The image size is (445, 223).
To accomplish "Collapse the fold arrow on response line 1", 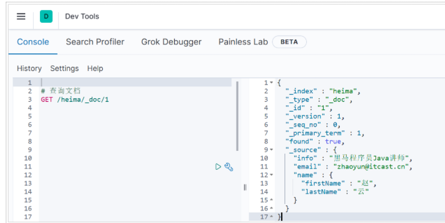I will tap(271, 83).
